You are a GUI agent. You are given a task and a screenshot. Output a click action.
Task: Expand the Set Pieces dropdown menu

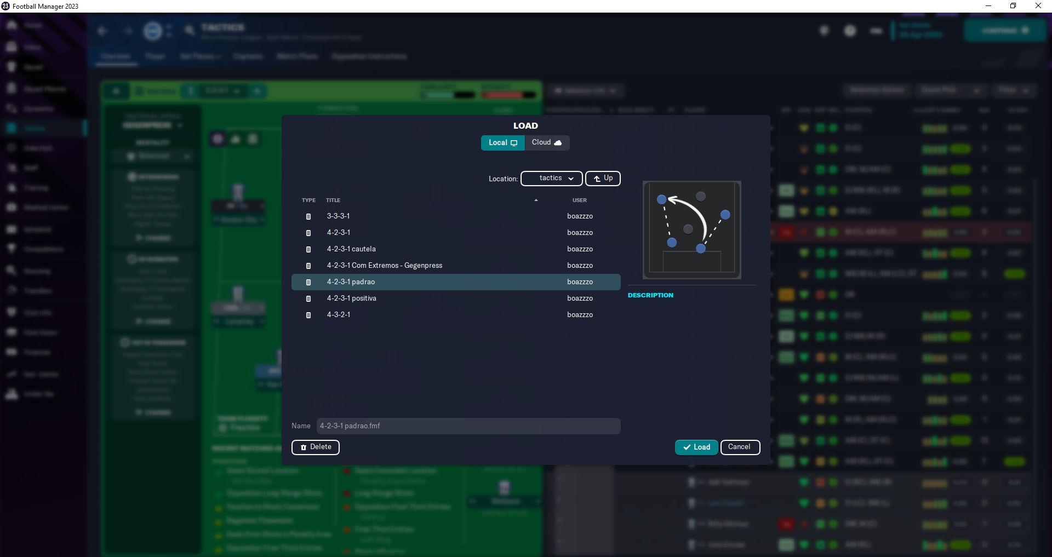pyautogui.click(x=200, y=56)
